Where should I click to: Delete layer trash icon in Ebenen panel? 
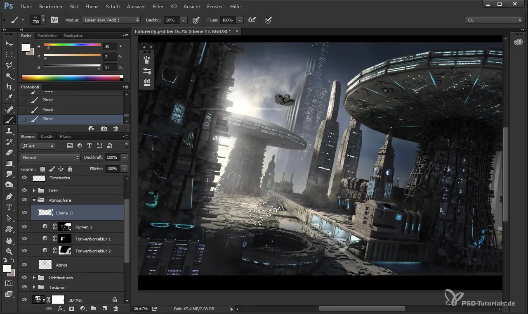[115, 309]
